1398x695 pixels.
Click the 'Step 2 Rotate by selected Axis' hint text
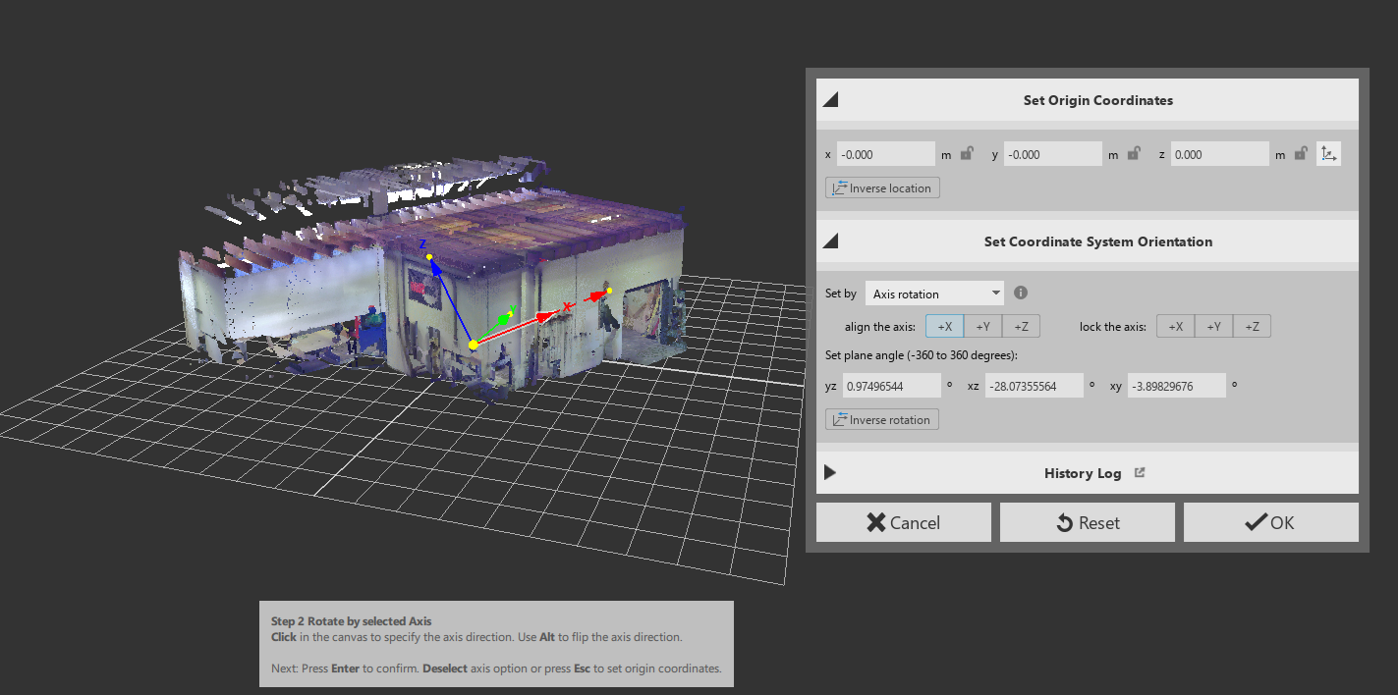tap(351, 621)
